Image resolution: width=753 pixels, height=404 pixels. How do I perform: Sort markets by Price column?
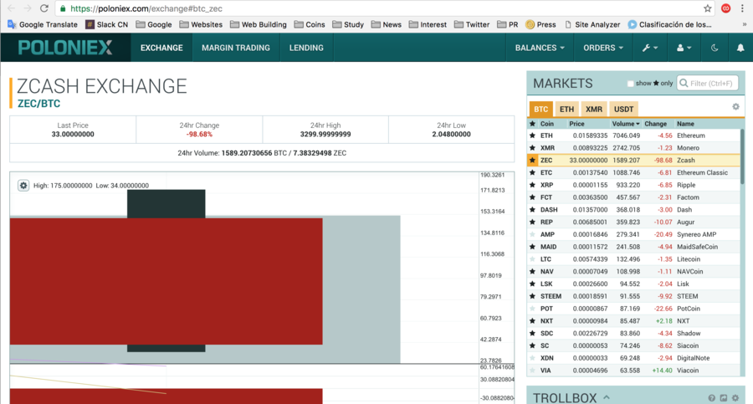[576, 124]
